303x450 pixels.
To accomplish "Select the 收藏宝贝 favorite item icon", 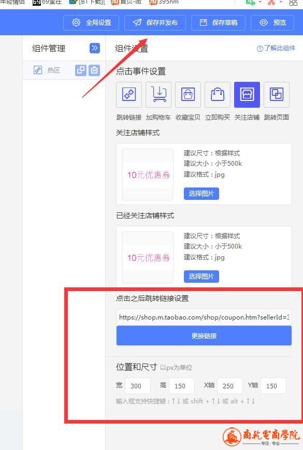I will [188, 94].
